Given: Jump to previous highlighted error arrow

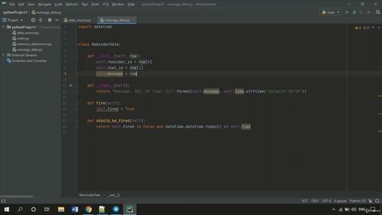Looking at the screenshot, I should (373, 27).
